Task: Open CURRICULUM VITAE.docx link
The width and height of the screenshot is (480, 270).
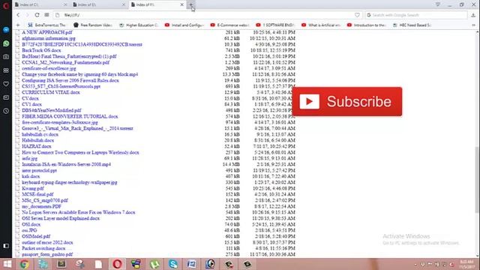Action: click(51, 92)
